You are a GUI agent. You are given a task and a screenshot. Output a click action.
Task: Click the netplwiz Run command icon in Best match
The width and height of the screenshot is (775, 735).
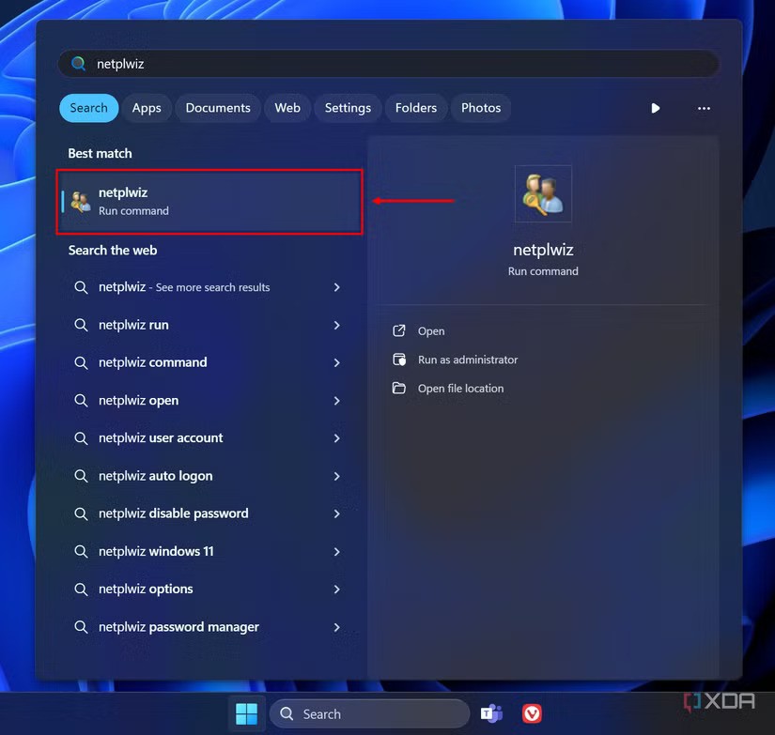pyautogui.click(x=80, y=201)
